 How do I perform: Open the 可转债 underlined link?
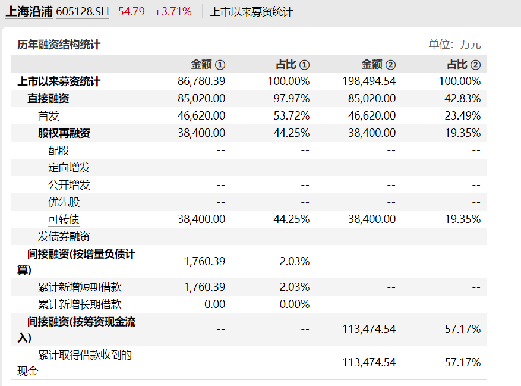(64, 219)
